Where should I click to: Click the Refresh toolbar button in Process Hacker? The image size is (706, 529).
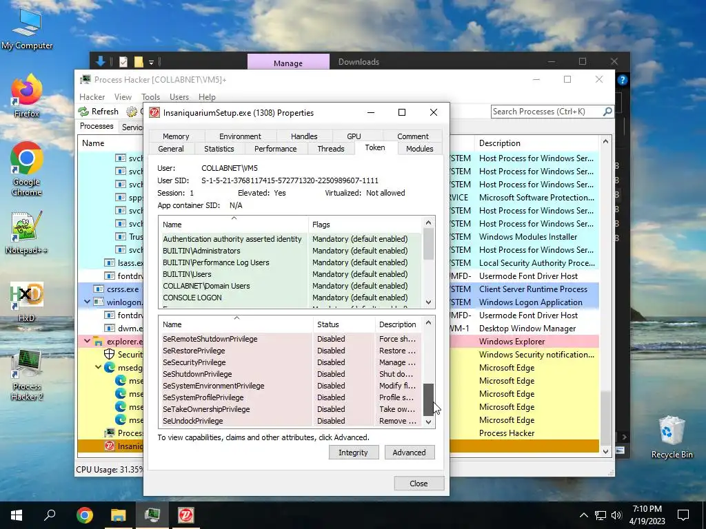(98, 111)
